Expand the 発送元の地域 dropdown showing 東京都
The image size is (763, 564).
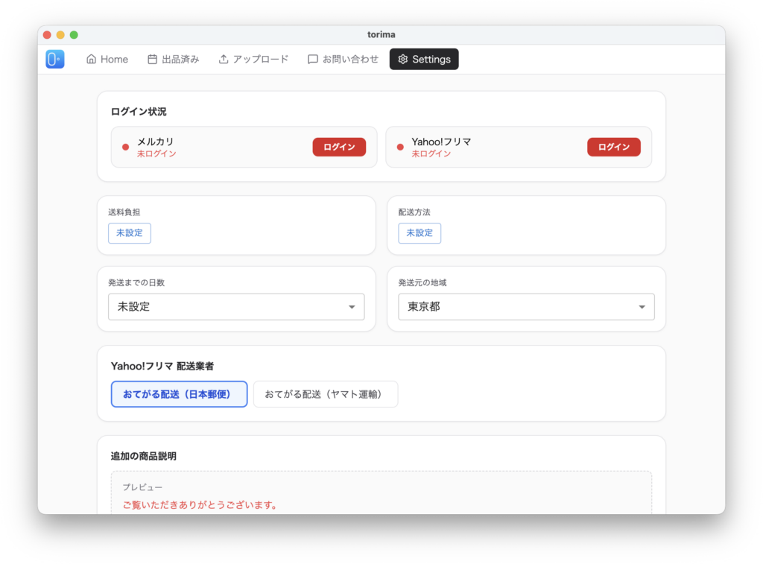coord(525,307)
